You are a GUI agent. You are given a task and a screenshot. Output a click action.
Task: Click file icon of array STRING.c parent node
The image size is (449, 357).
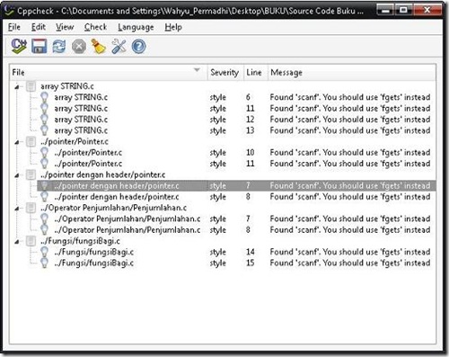pos(31,86)
